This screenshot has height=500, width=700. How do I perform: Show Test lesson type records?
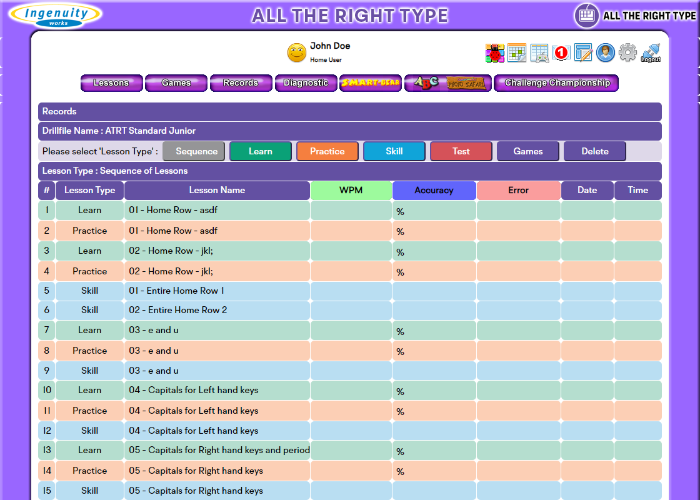click(461, 151)
